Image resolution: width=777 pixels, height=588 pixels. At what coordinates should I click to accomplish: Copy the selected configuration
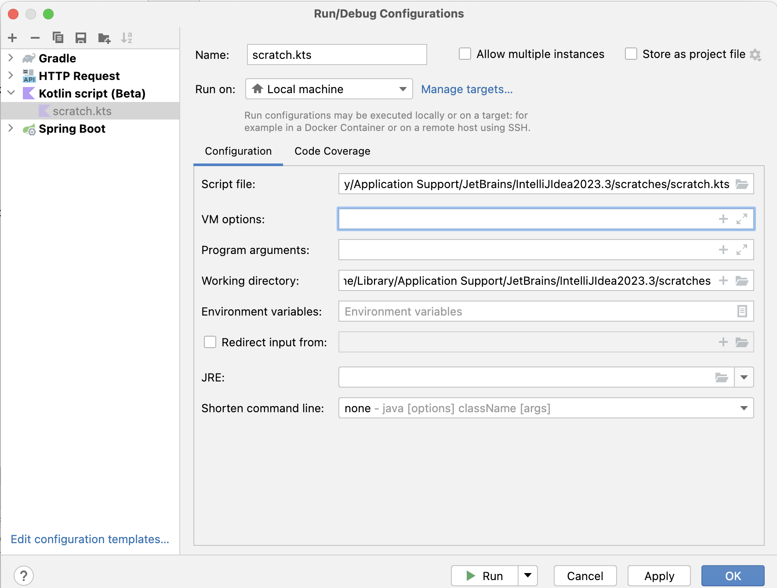58,38
